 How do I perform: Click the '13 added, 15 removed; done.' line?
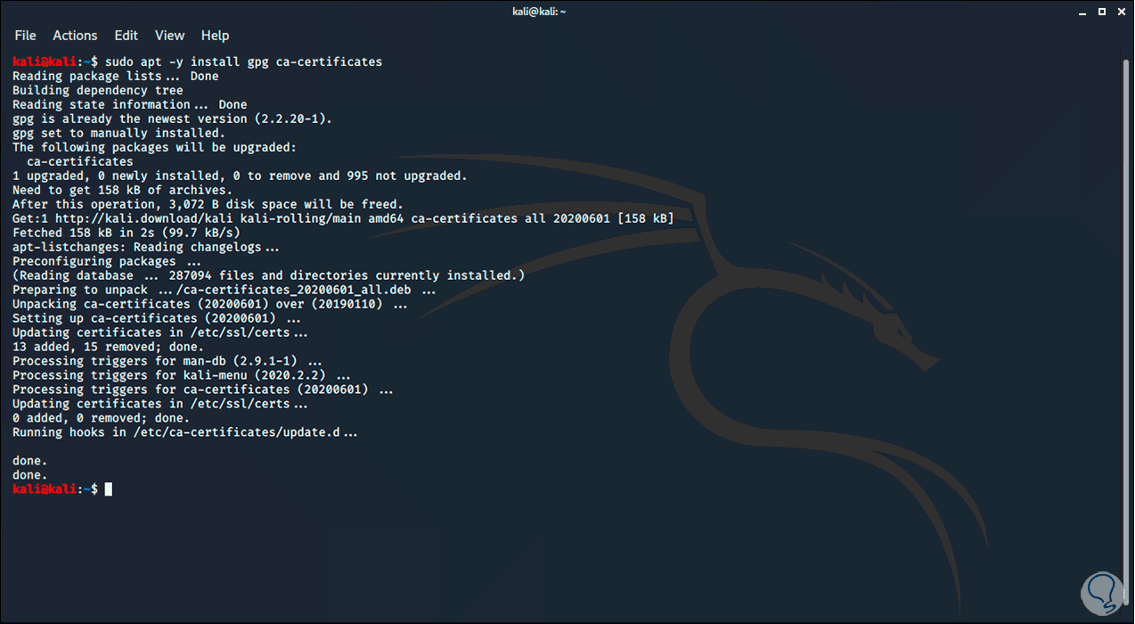109,347
